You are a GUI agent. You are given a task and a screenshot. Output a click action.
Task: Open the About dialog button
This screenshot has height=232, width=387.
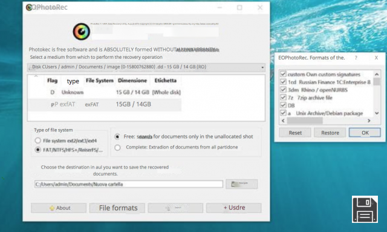point(59,208)
